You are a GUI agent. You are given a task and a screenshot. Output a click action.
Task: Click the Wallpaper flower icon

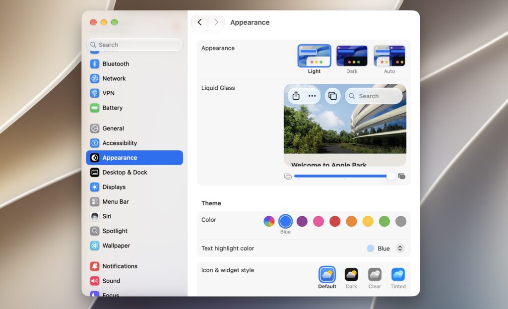click(x=95, y=246)
